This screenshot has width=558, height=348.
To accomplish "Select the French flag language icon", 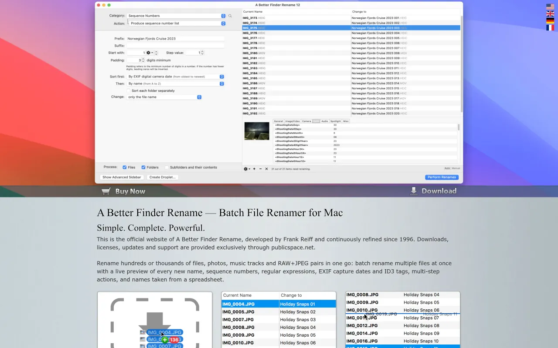I will point(550,27).
